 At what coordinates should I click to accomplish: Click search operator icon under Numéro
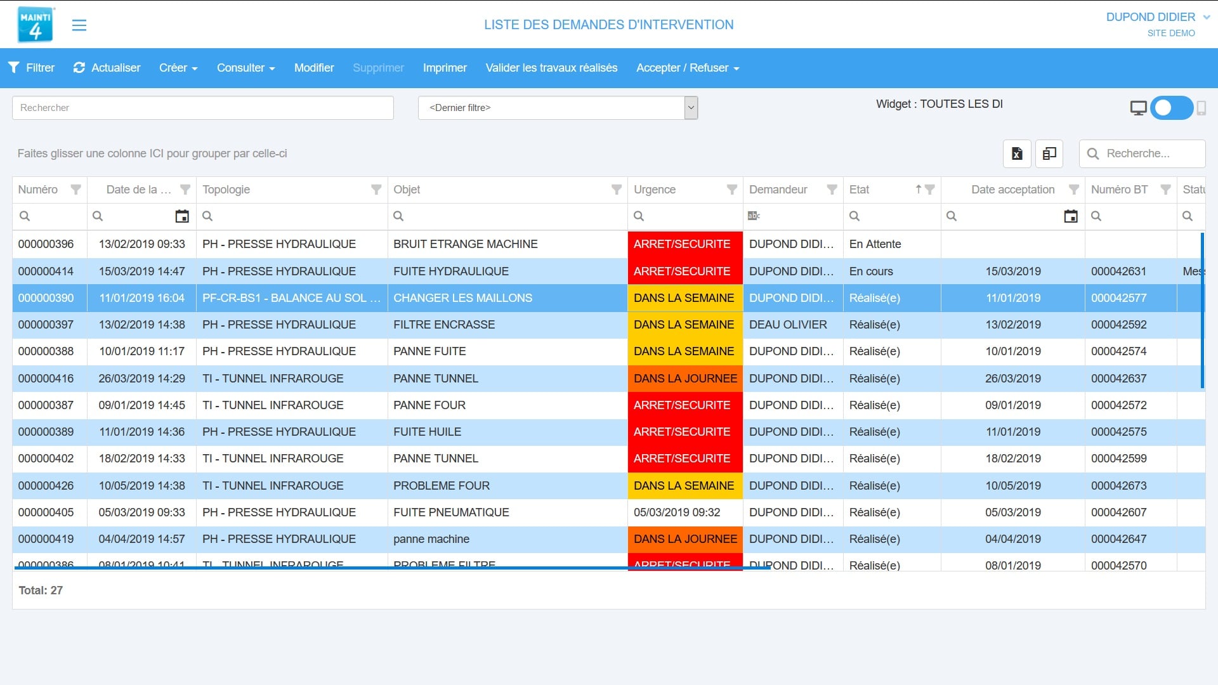click(x=25, y=216)
